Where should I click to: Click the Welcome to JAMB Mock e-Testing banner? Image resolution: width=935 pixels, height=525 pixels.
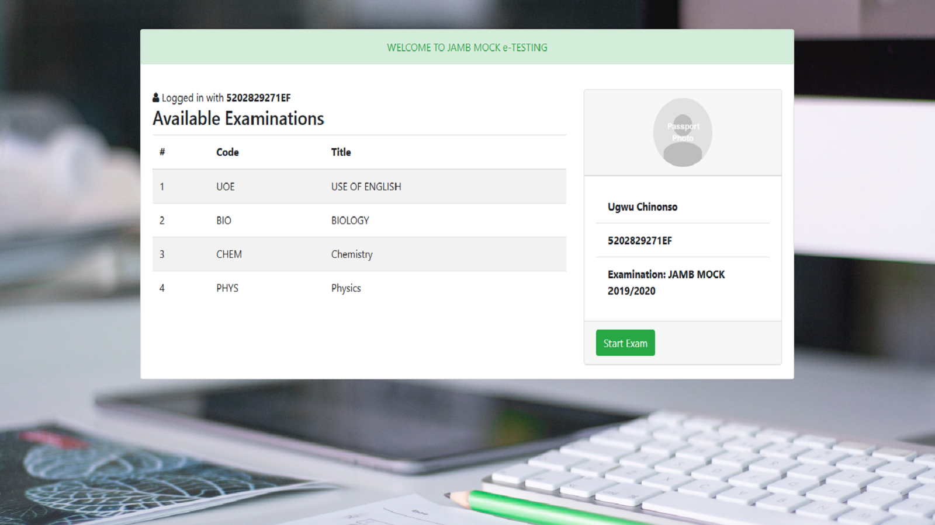click(467, 48)
